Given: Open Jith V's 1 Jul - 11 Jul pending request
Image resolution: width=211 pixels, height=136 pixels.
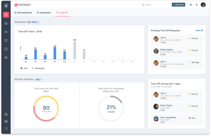Looking at the screenshot, I should (177, 40).
